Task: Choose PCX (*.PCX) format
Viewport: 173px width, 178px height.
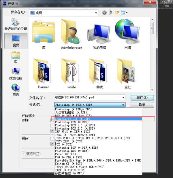Action: coord(98,144)
